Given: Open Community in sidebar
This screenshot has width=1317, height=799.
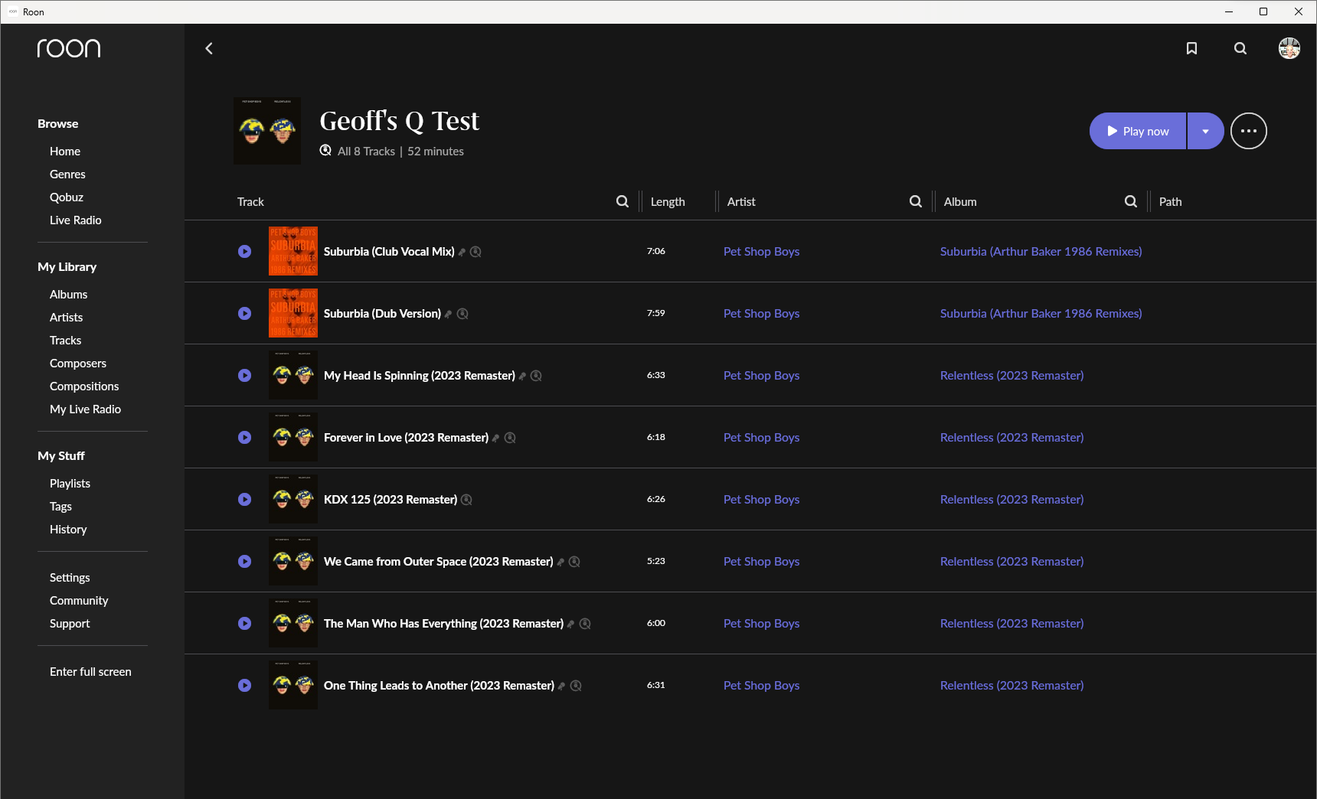Looking at the screenshot, I should pos(79,601).
